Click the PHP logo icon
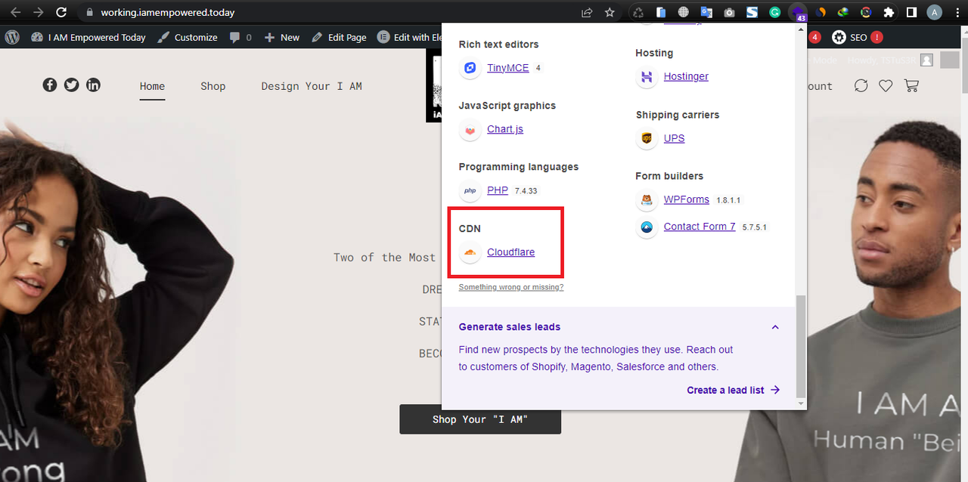 (x=470, y=190)
